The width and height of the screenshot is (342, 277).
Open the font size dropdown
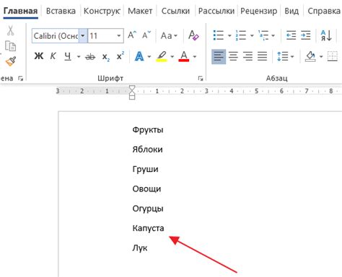pyautogui.click(x=118, y=36)
